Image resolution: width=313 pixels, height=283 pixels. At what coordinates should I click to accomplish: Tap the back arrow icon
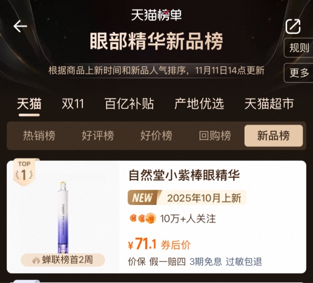click(20, 26)
